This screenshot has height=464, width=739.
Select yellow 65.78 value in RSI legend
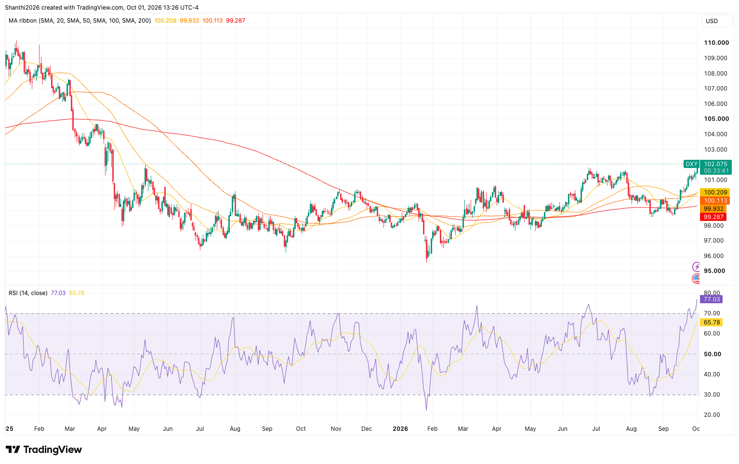pos(77,293)
